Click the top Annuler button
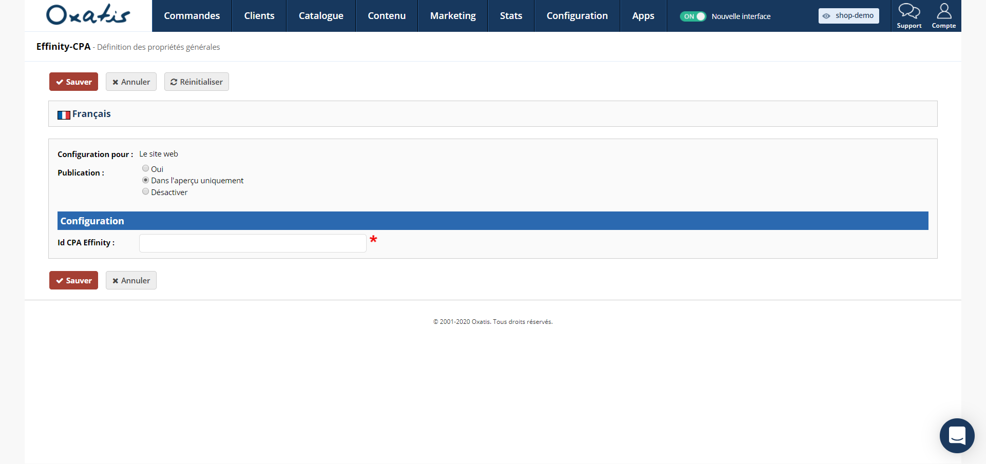986x464 pixels. tap(131, 82)
